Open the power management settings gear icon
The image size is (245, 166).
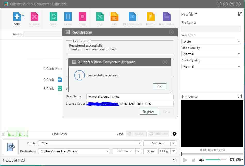click(x=174, y=134)
